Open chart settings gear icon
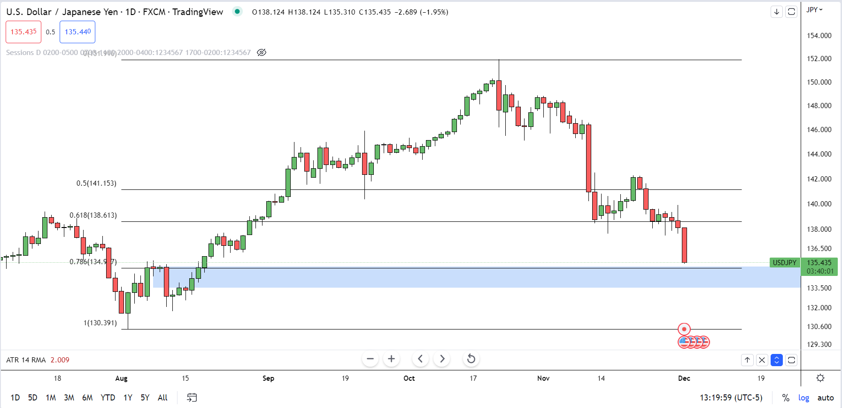 point(820,378)
